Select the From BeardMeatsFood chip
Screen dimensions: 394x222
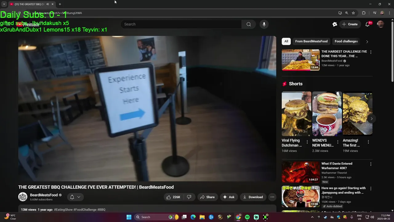[x=311, y=41]
